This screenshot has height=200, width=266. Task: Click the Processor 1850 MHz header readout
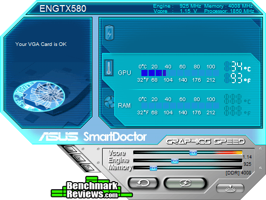point(229,11)
